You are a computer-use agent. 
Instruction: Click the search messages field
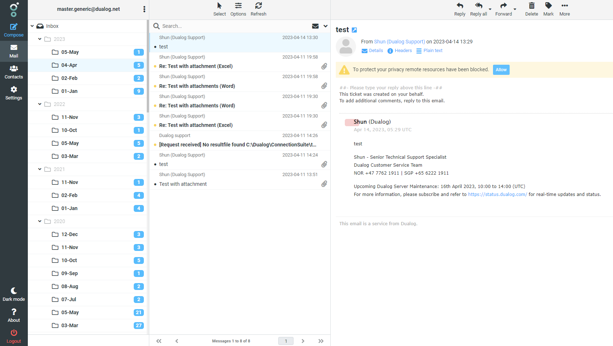(x=235, y=26)
